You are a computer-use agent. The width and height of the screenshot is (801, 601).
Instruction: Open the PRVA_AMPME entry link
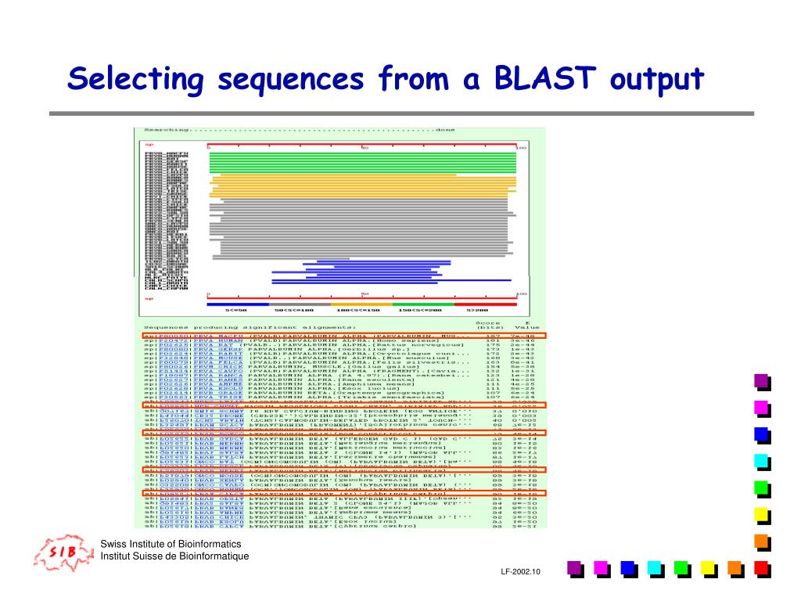pyautogui.click(x=218, y=383)
